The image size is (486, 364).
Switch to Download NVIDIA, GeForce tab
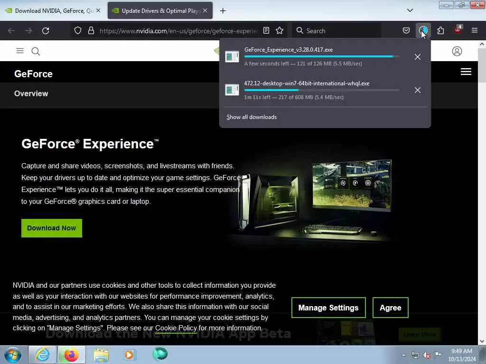[53, 11]
